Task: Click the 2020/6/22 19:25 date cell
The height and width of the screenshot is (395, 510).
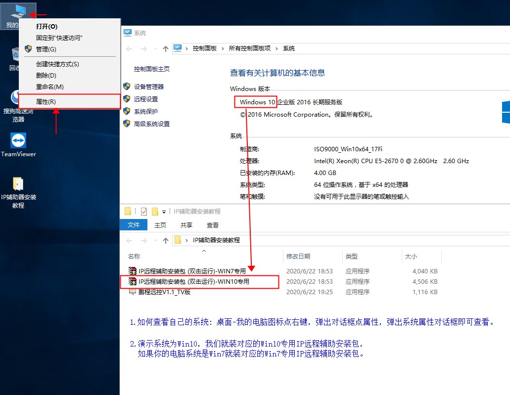Action: 309,292
